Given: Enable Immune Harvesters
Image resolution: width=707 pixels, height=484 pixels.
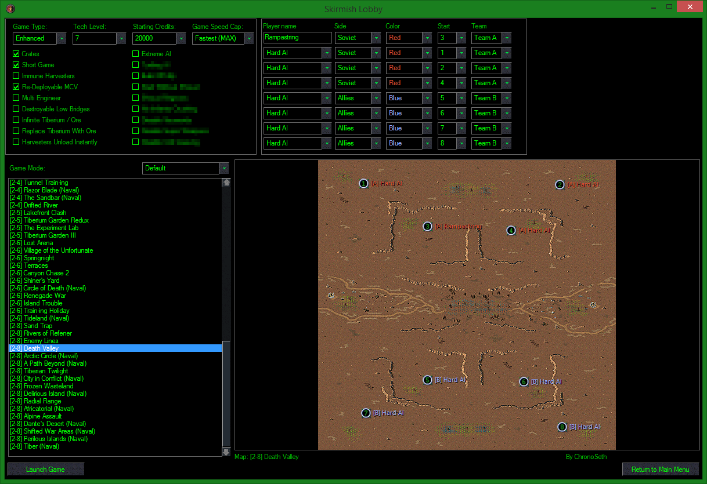Looking at the screenshot, I should [x=16, y=76].
